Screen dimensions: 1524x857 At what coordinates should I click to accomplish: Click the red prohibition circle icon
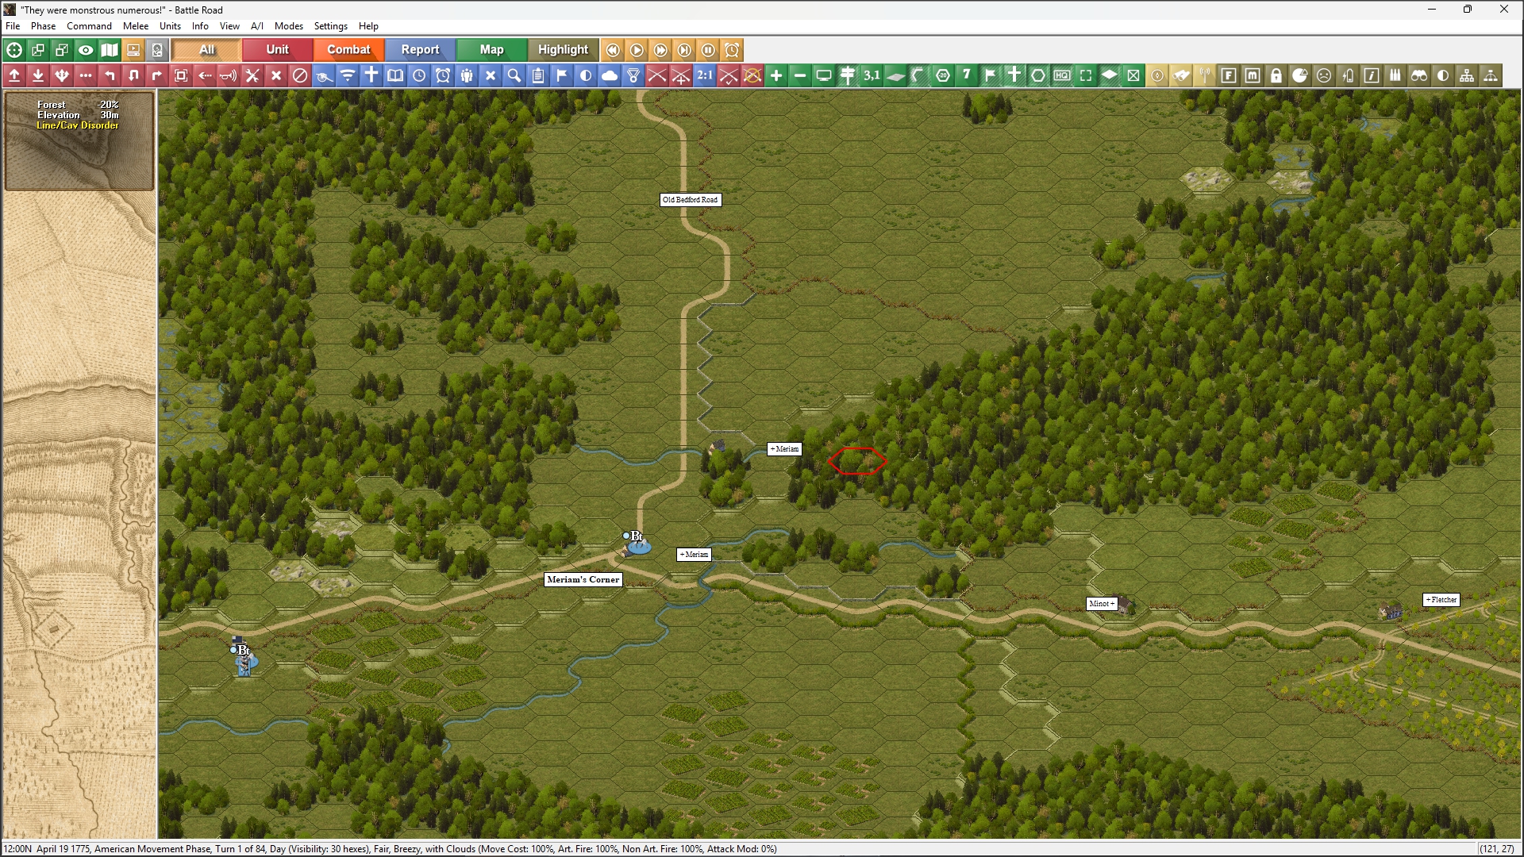pyautogui.click(x=300, y=75)
